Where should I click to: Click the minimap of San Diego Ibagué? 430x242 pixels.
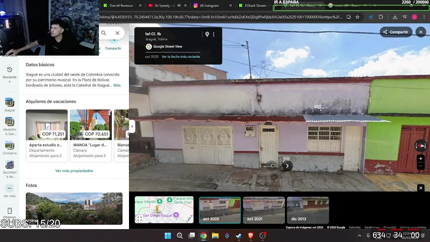coord(164,210)
